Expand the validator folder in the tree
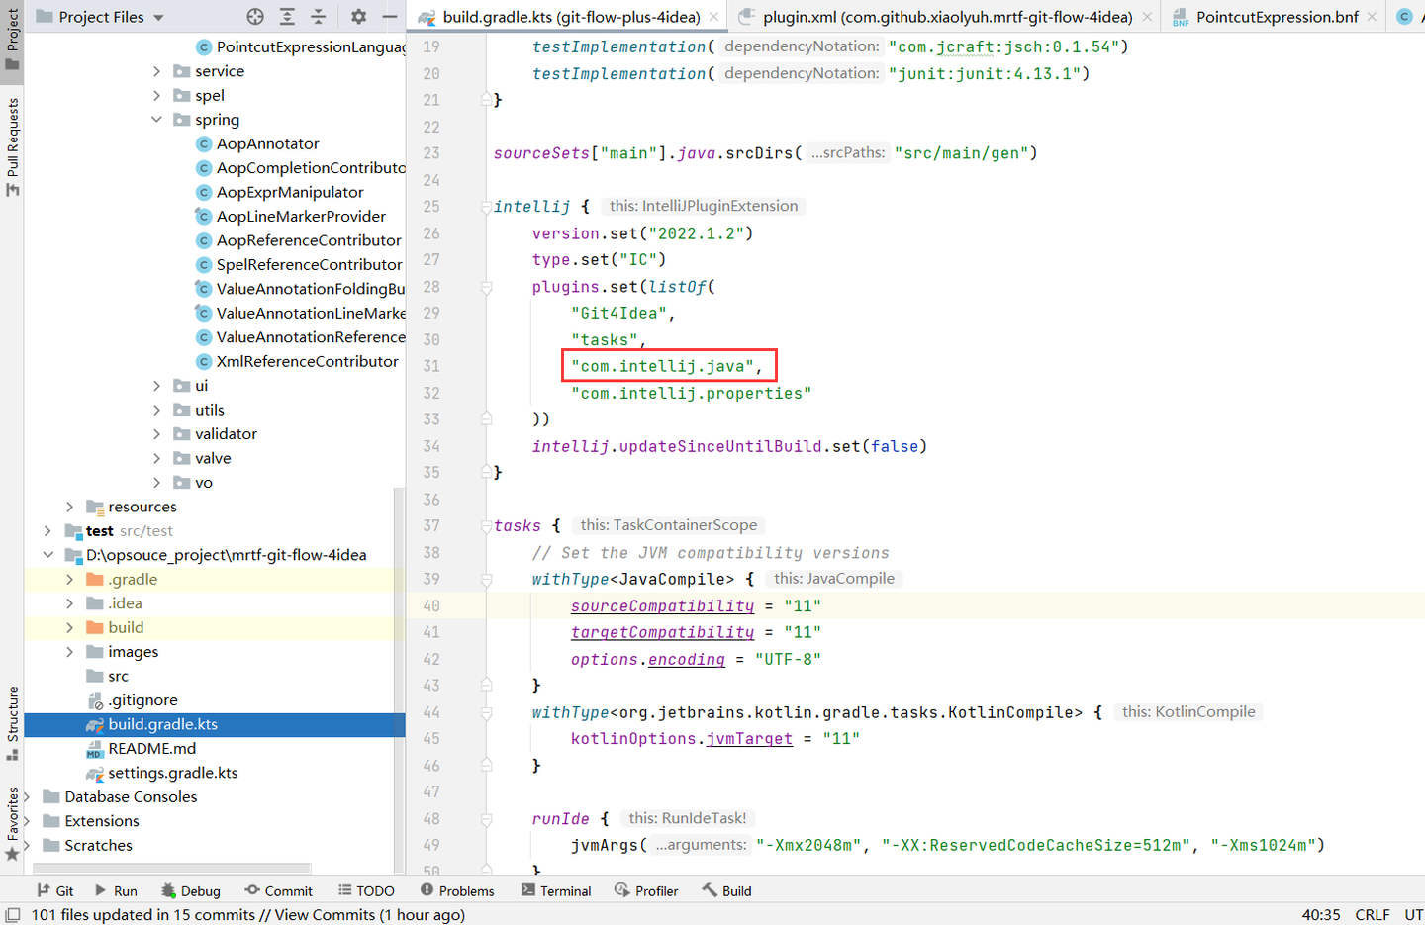The height and width of the screenshot is (925, 1425). [x=156, y=433]
